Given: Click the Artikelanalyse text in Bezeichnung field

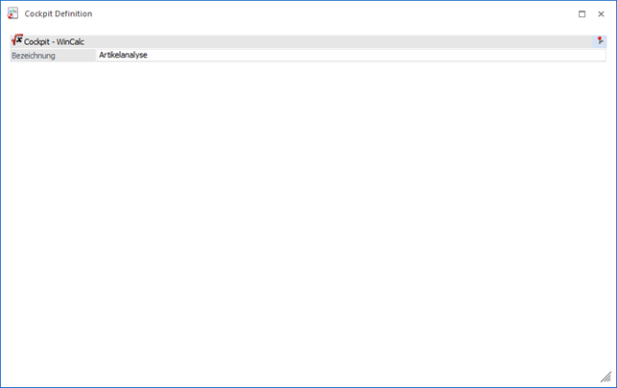Looking at the screenshot, I should (123, 56).
